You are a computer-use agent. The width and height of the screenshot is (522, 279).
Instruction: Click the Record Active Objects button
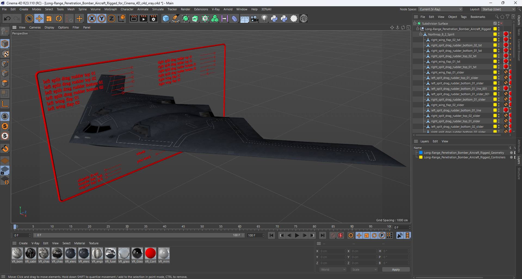[x=333, y=235]
